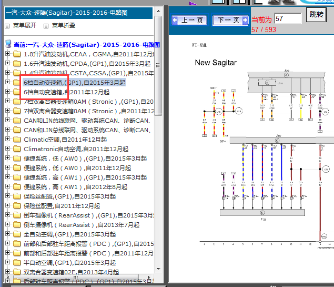
Task: Click folder icon of Climatronic自动空调 row
Action: (17, 149)
